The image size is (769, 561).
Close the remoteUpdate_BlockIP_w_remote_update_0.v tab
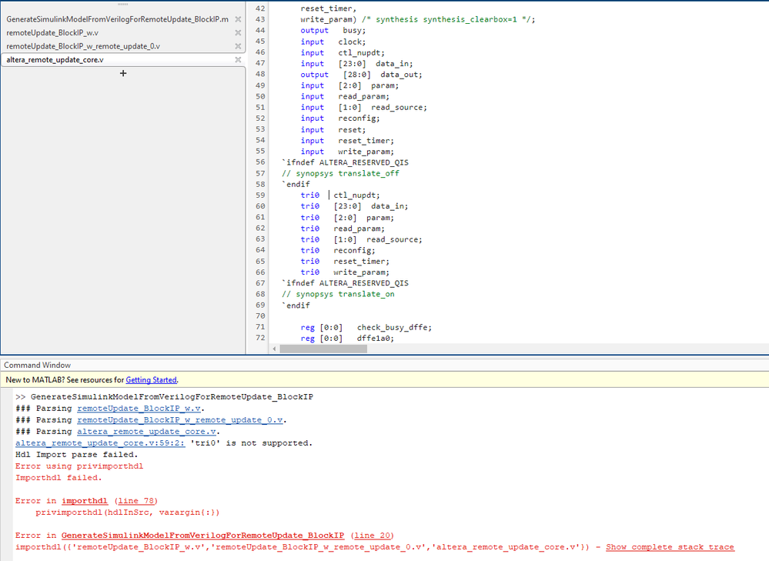click(238, 46)
